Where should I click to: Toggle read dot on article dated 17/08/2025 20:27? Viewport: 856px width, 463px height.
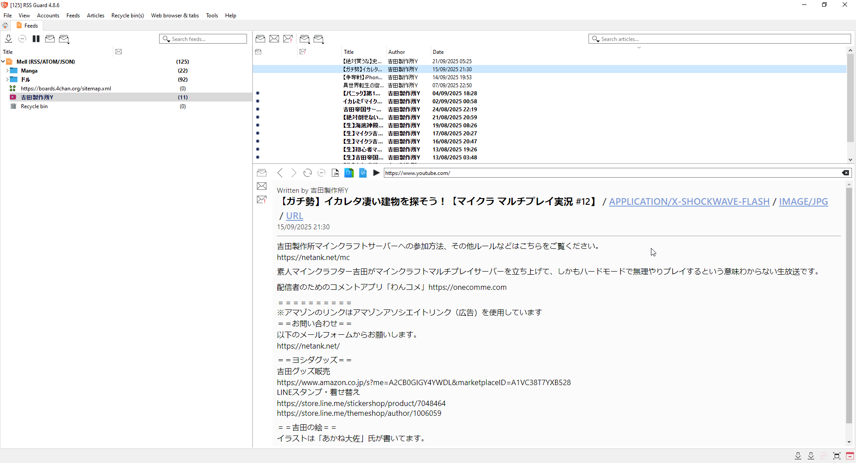coord(258,133)
